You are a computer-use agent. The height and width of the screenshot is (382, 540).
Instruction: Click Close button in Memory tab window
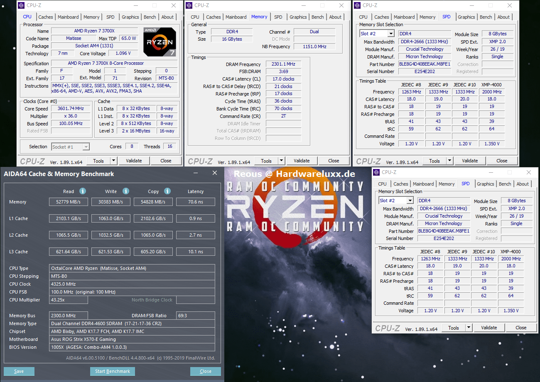334,161
